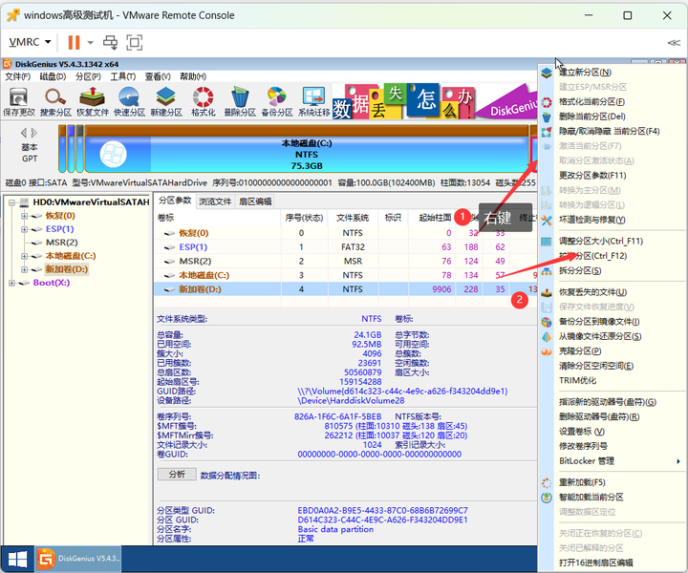This screenshot has width=688, height=573.
Task: Click icon beside 调整分区大小 menu entry
Action: (x=547, y=242)
